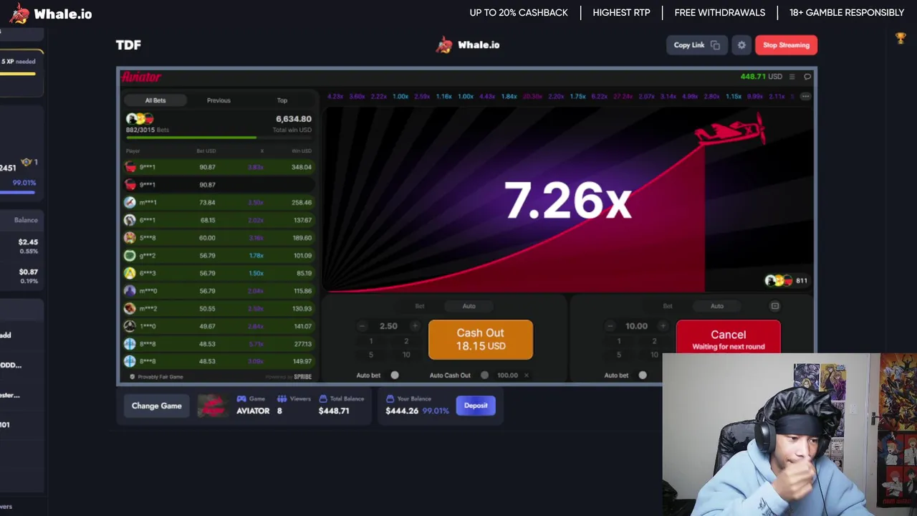Click the 882/3015 bets progress bar
The image size is (917, 516).
coord(219,137)
